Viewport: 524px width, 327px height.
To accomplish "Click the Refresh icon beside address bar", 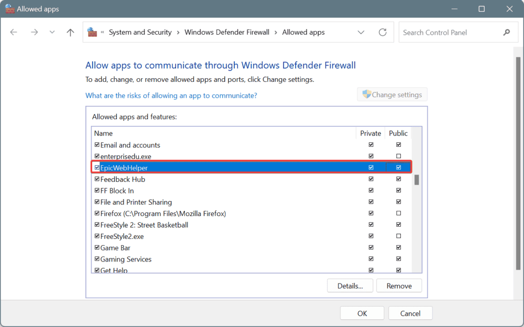I will point(382,32).
